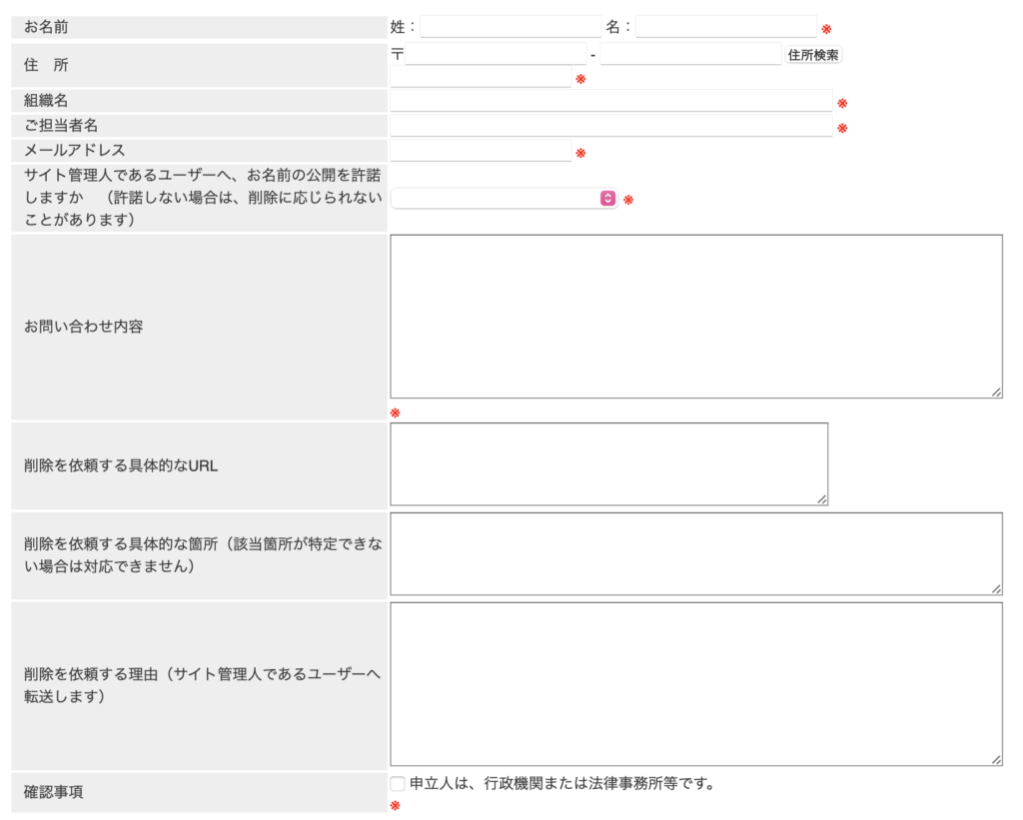Click the ご担当者名 contact person field

[611, 125]
